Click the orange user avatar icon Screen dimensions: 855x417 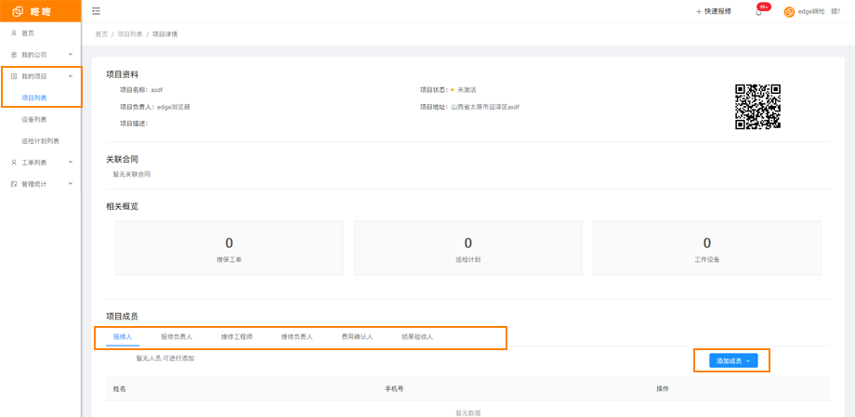point(789,11)
